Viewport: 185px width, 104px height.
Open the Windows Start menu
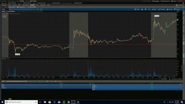2,102
